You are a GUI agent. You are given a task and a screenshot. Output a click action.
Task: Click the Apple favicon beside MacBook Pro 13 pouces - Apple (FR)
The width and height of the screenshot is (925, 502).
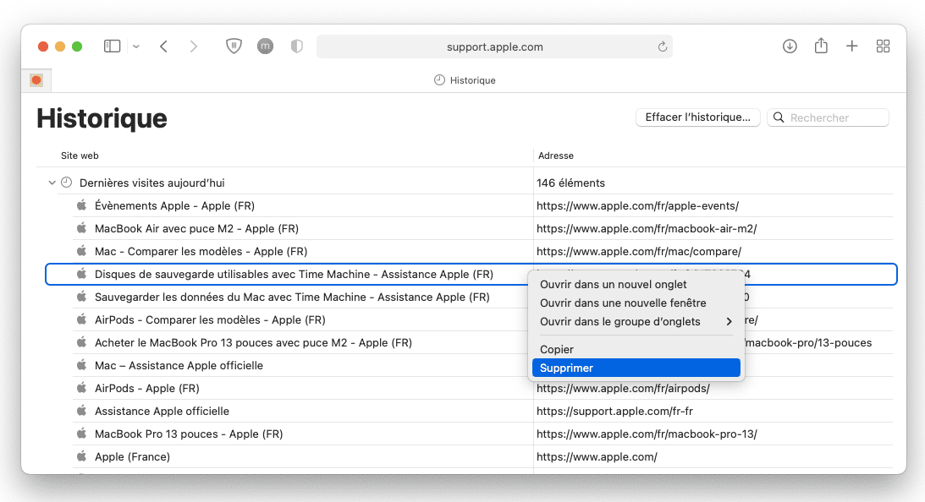pyautogui.click(x=81, y=434)
